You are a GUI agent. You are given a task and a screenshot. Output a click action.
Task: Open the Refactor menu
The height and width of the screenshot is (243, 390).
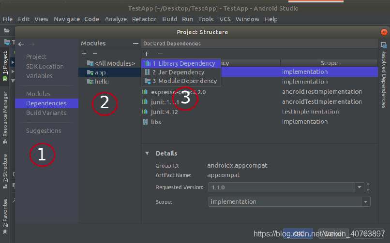[144, 19]
